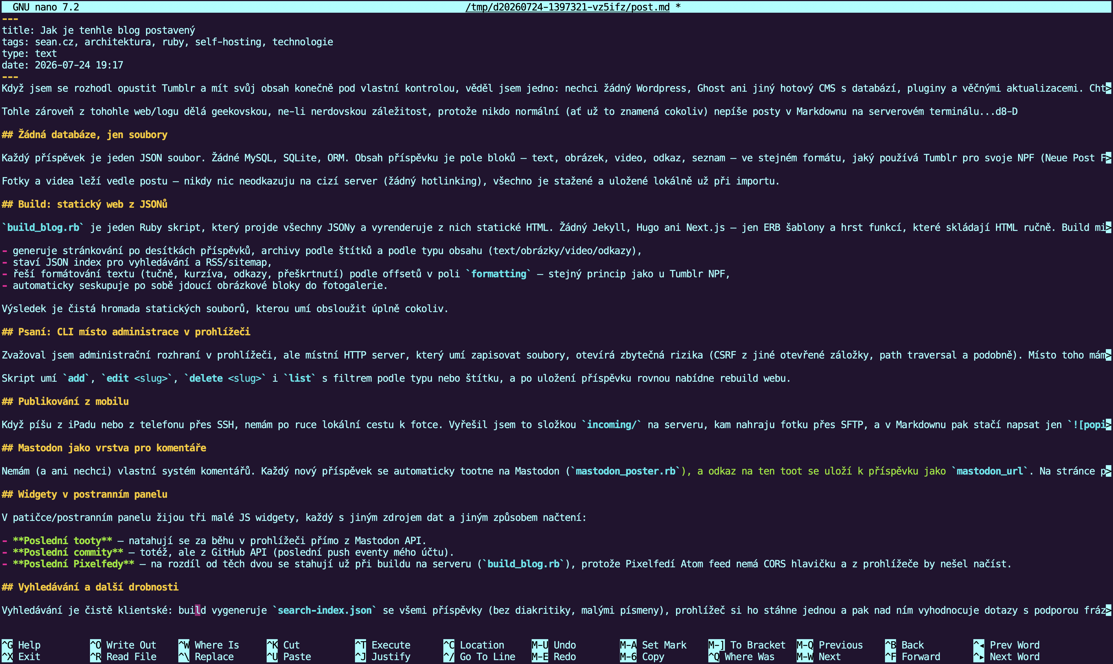Click the `add` command code span
Image resolution: width=1113 pixels, height=664 pixels.
pyautogui.click(x=76, y=378)
